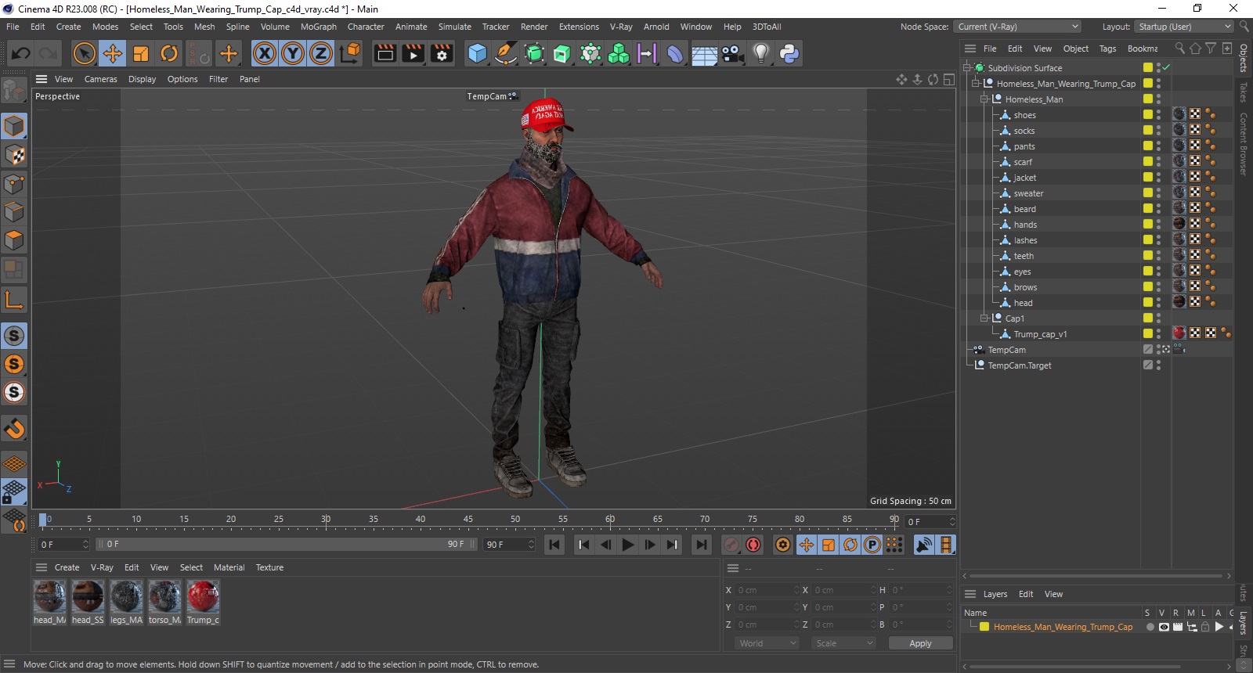Toggle Y axis lock
Image resolution: width=1253 pixels, height=673 pixels.
point(293,53)
